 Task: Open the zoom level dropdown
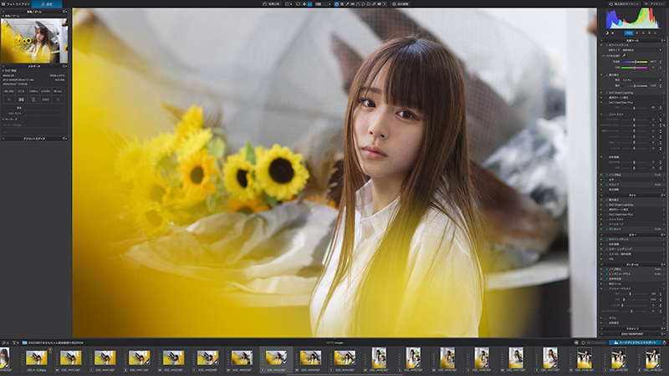click(x=323, y=4)
